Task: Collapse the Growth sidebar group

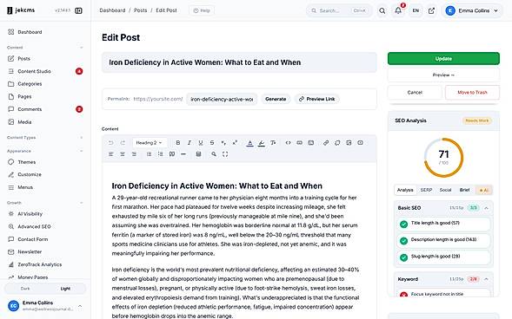Action: [82, 203]
